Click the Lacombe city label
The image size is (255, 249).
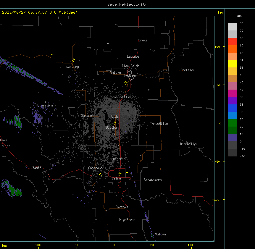coord(133,56)
